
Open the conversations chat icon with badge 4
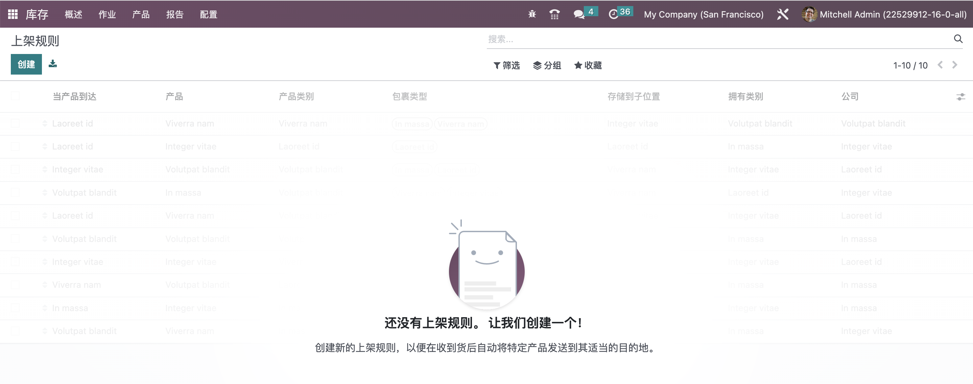585,13
